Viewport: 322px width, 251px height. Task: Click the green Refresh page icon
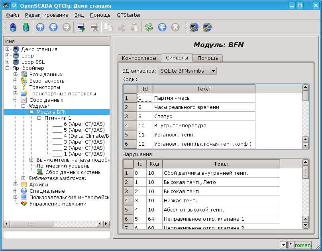click(x=149, y=27)
